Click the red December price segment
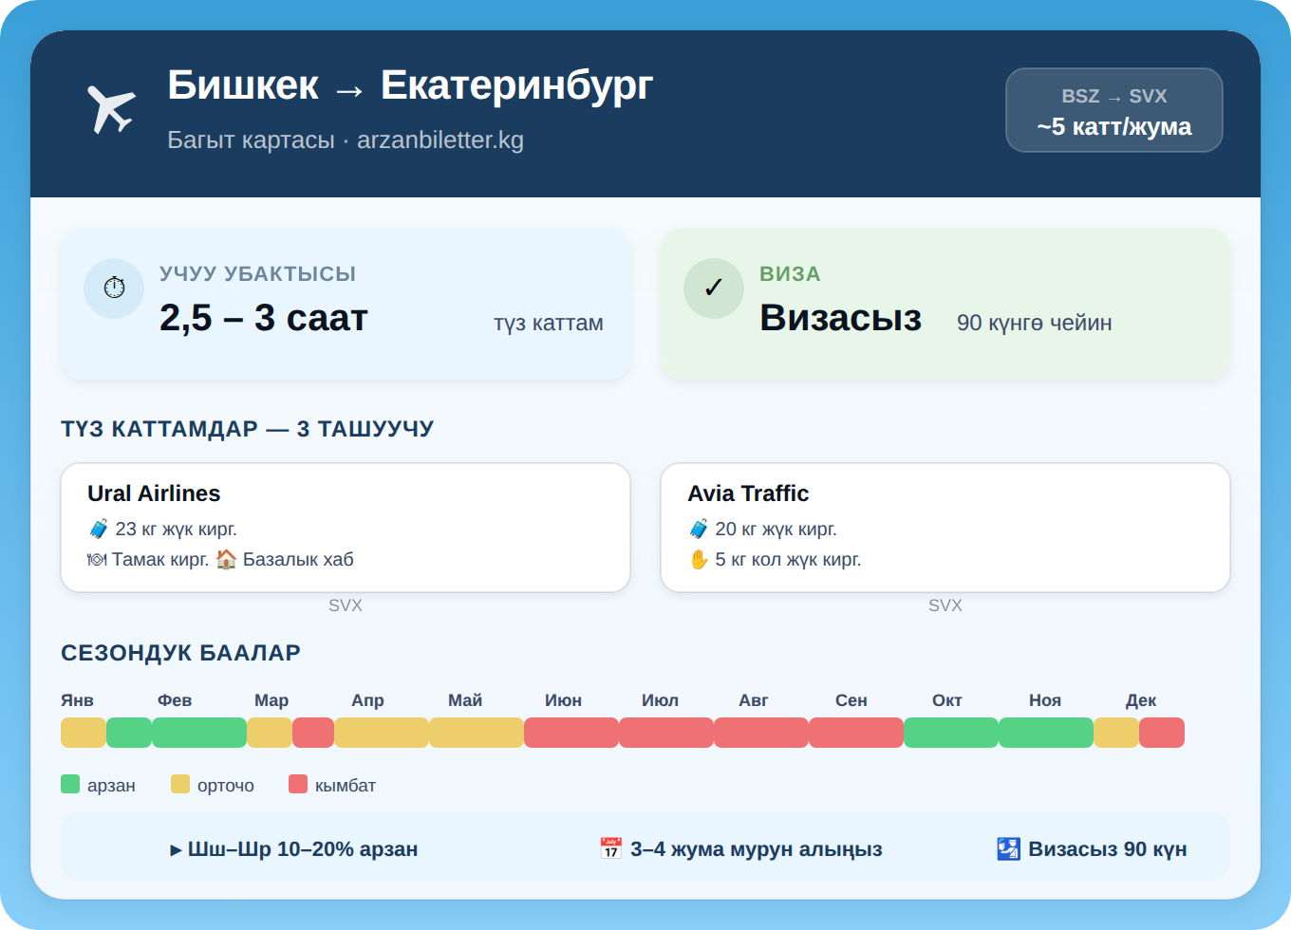This screenshot has height=930, width=1291. tap(1162, 733)
